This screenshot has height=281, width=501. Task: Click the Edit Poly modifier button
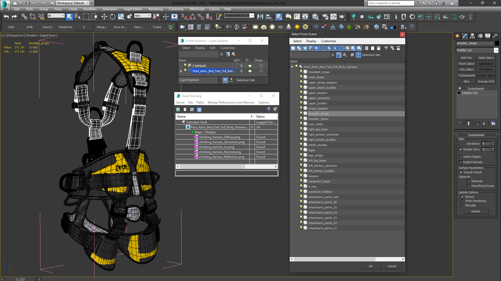click(x=466, y=58)
